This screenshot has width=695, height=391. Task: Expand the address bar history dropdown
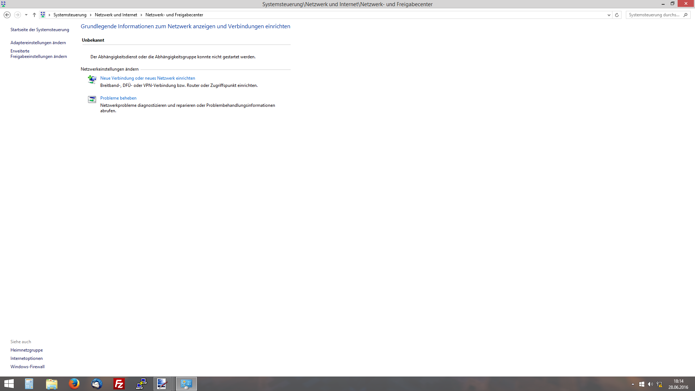tap(609, 15)
